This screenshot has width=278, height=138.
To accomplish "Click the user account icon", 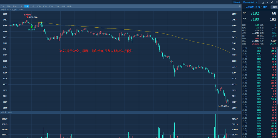I will click(x=263, y=2).
